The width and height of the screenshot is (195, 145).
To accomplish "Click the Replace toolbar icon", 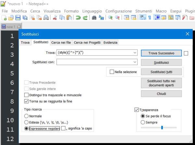I will 101,18.
